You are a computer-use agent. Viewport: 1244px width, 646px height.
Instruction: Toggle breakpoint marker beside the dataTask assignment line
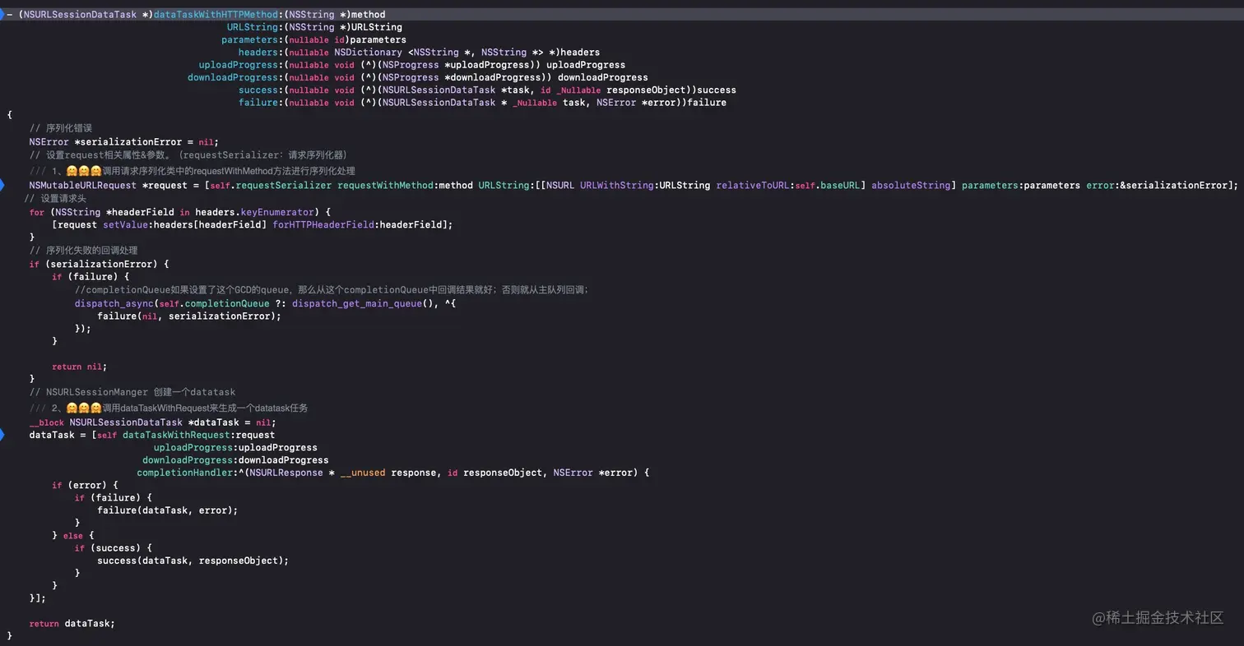coord(2,435)
